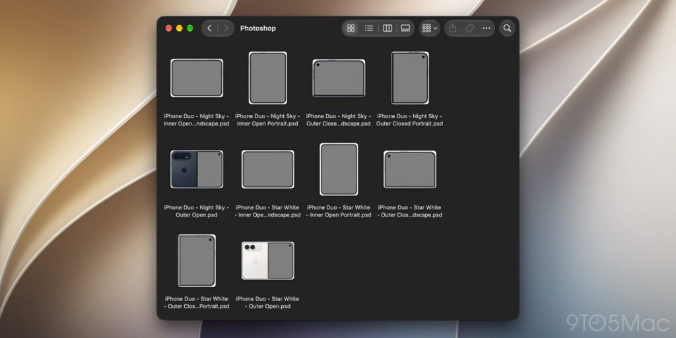The image size is (676, 338).
Task: Switch to icon grid view
Action: [351, 28]
